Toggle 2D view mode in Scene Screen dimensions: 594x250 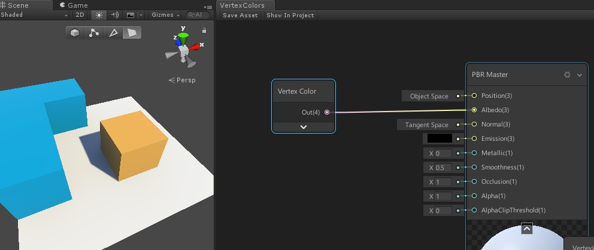pos(80,15)
